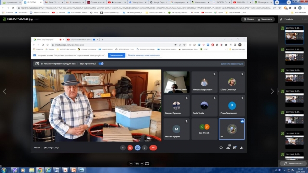308x173 pixels.
Task: Open Google Chrome from the taskbar
Action: pyautogui.click(x=40, y=170)
